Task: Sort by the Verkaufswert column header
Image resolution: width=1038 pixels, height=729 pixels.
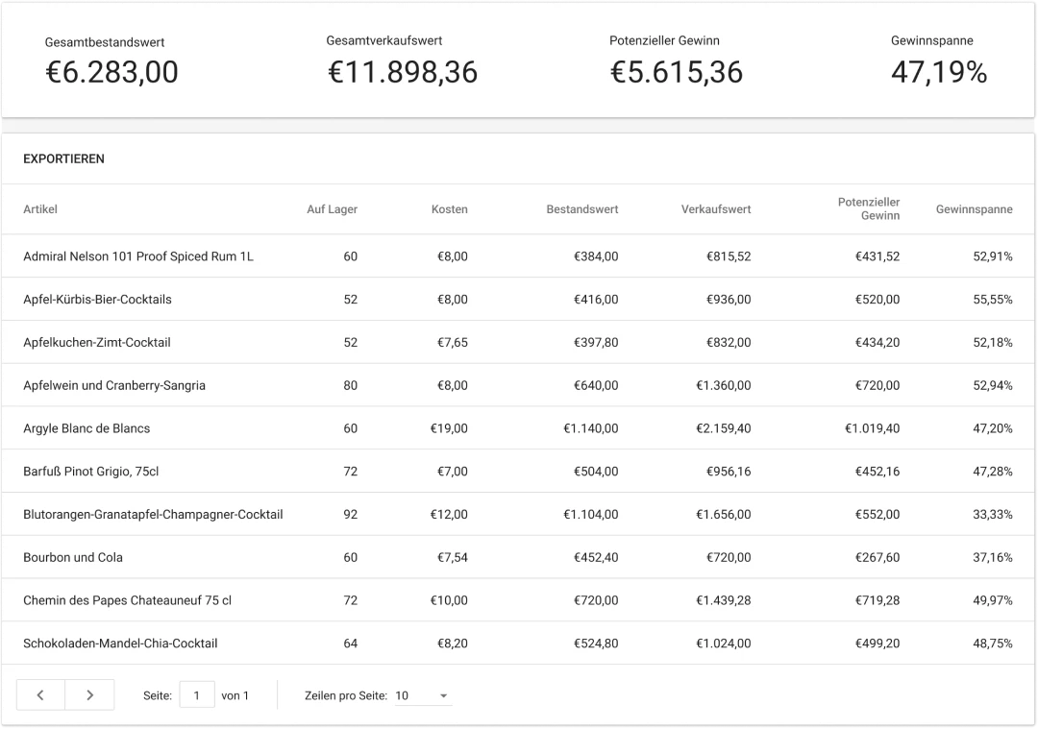Action: point(716,209)
